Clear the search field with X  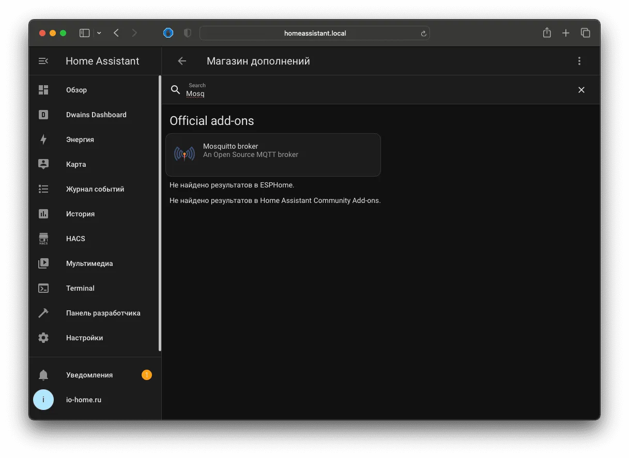point(581,90)
